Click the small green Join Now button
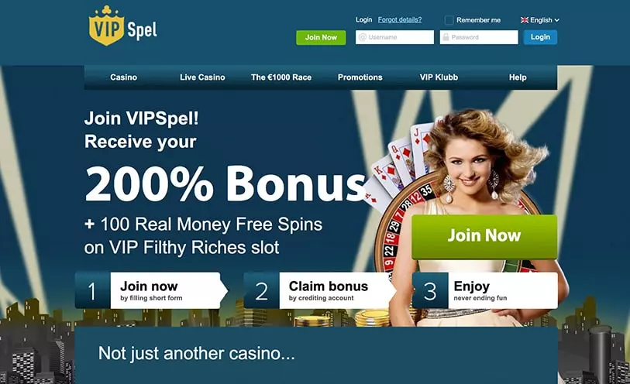The height and width of the screenshot is (384, 630). [x=321, y=38]
